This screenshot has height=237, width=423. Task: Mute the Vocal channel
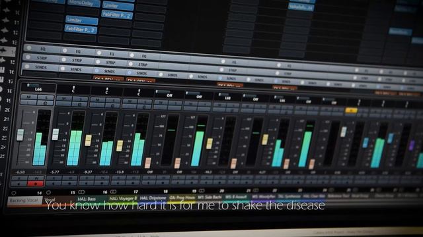pos(63,98)
